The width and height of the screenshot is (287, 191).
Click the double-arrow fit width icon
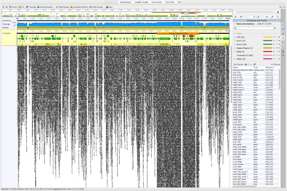coord(267,17)
